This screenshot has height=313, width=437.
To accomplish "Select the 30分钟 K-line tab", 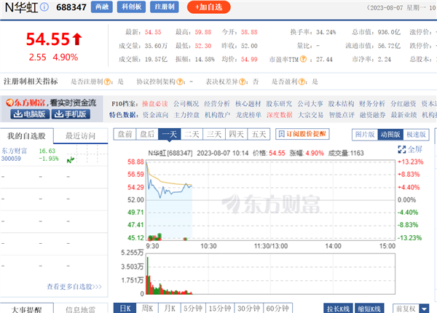I will pyautogui.click(x=249, y=308).
